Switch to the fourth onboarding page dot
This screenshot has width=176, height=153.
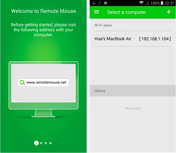pos(51,143)
